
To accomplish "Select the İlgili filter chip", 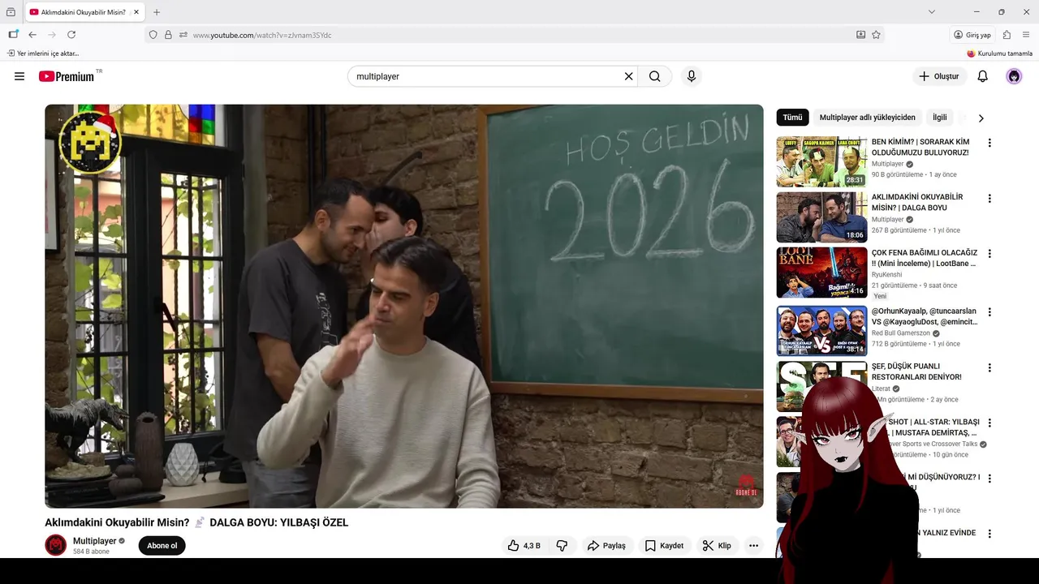I will click(940, 118).
